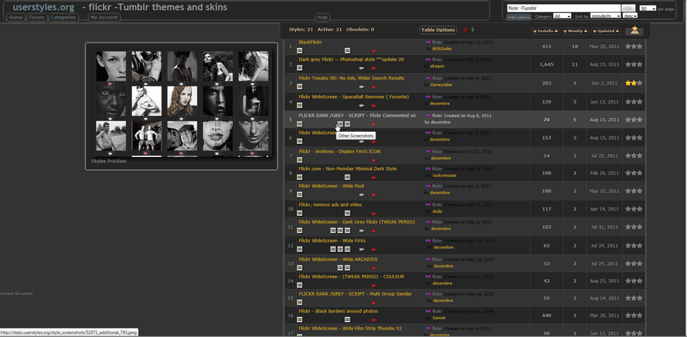Open the desc sort order dropdown
The image size is (687, 337).
[630, 16]
